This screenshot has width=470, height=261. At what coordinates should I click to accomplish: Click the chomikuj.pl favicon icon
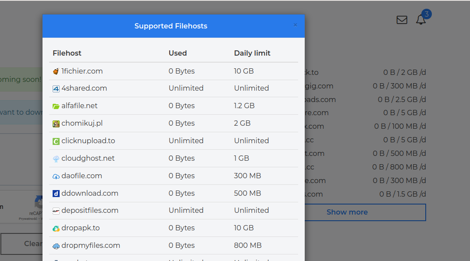56,124
